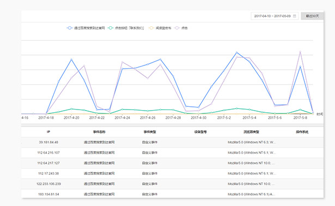Click the x-axis label 2017-4-22
The width and height of the screenshot is (335, 206).
(x=97, y=118)
